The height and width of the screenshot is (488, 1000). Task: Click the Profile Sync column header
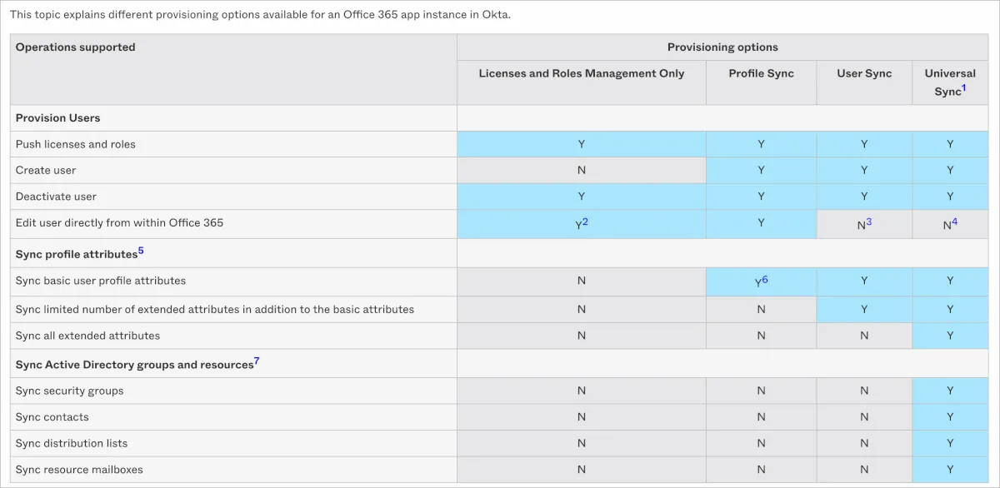[761, 73]
